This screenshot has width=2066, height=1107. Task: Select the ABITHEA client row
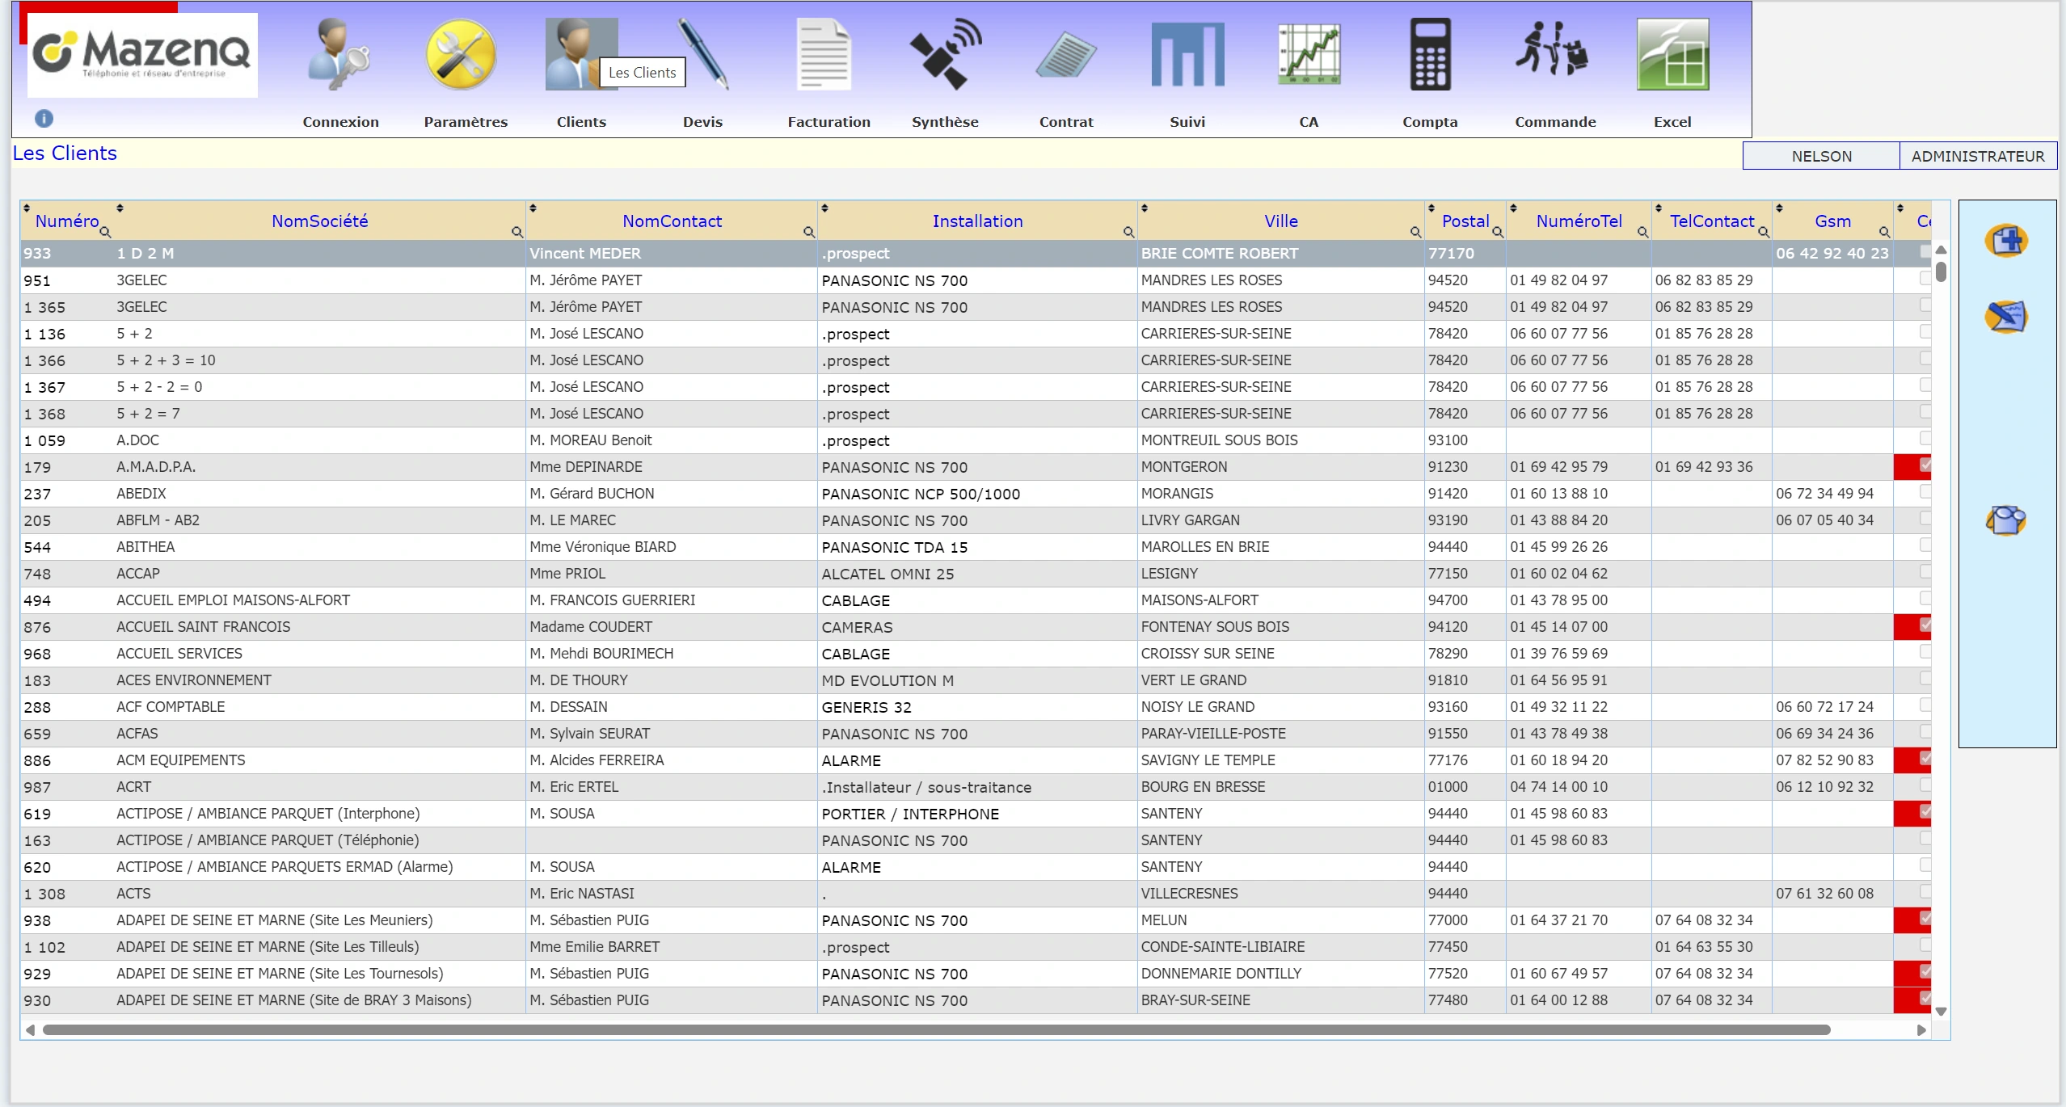coord(976,547)
